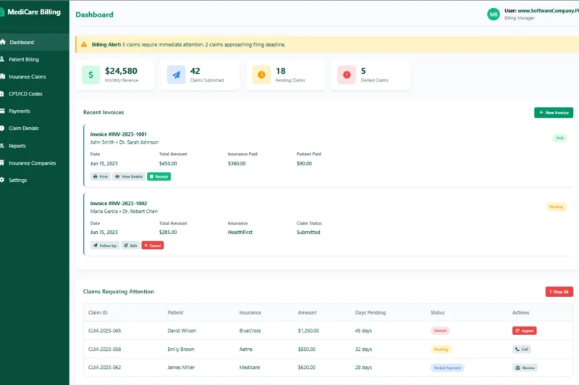
Task: Click Pending status badge for Emily Brown
Action: (x=441, y=350)
